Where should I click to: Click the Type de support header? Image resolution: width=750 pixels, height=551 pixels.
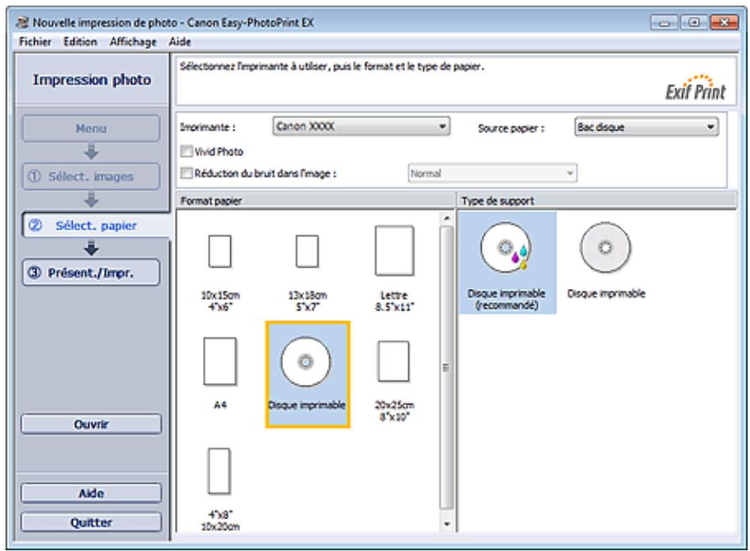[x=597, y=200]
